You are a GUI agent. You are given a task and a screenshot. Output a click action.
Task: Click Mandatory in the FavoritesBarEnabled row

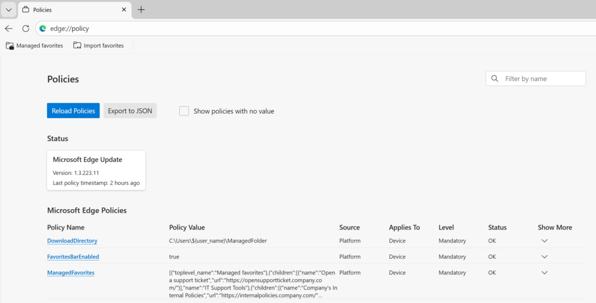tap(452, 256)
